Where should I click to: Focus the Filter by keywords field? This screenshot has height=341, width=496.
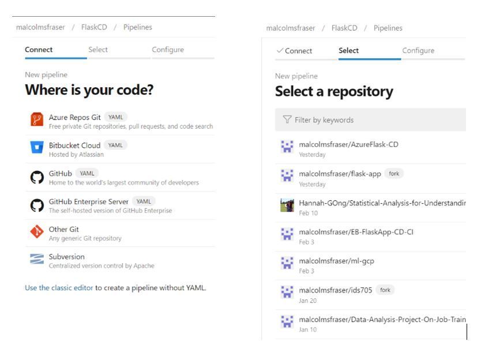[370, 119]
